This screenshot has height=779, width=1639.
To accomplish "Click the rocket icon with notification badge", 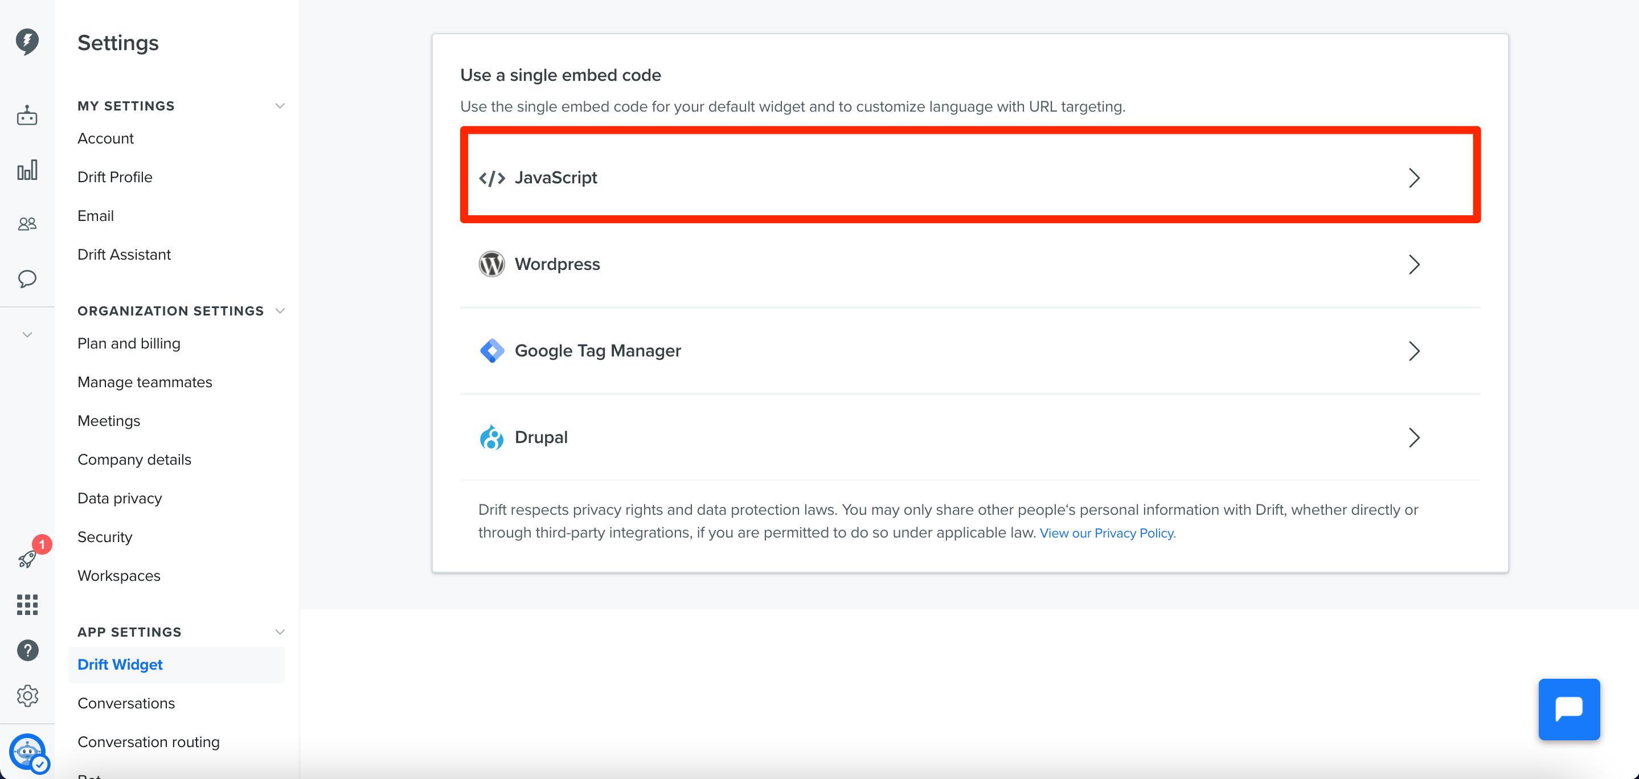I will [x=27, y=559].
